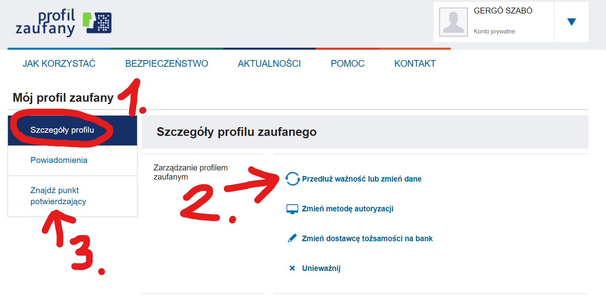Click Zmień metodę autoryzacji link

348,209
